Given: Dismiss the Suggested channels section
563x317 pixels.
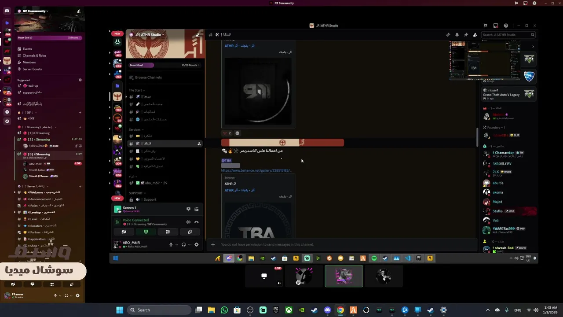Looking at the screenshot, I should (80, 80).
